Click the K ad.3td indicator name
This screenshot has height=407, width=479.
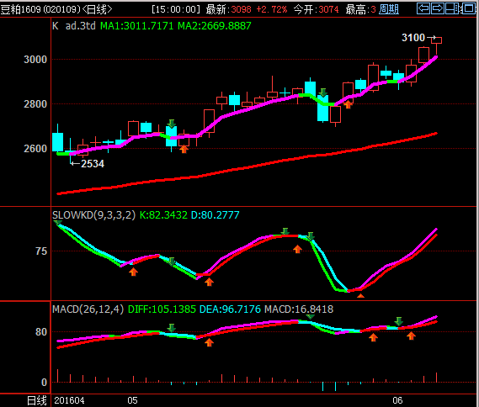pos(73,26)
